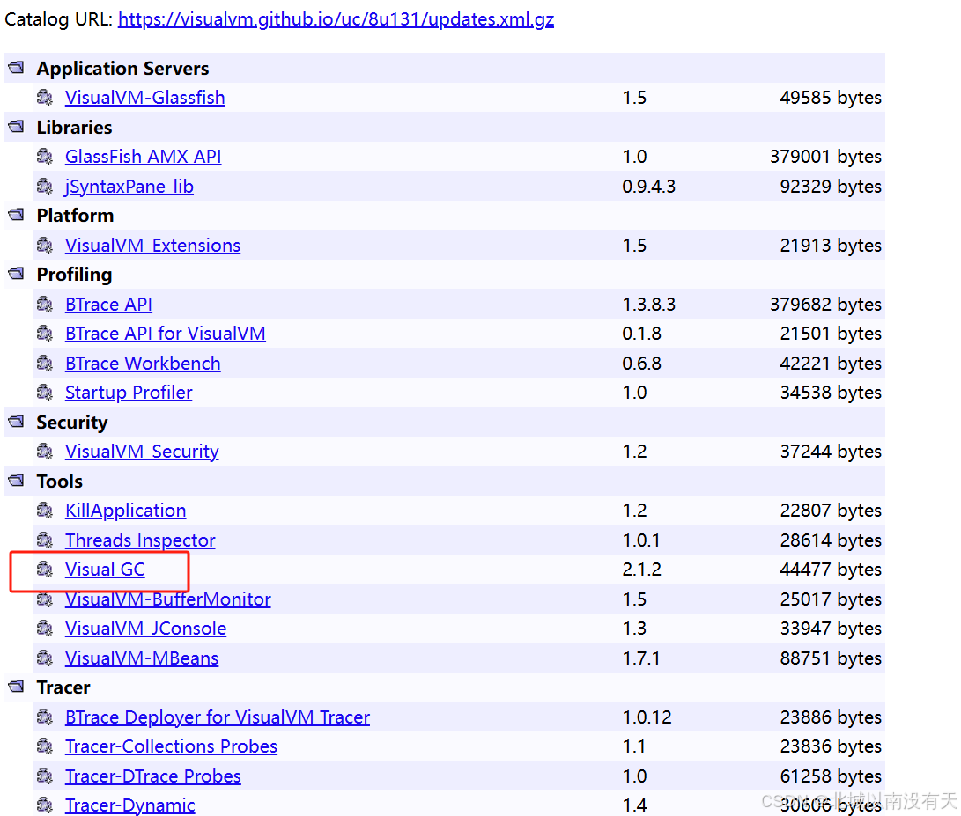
Task: Open the jSyntaxPane-lib link
Action: [x=129, y=187]
